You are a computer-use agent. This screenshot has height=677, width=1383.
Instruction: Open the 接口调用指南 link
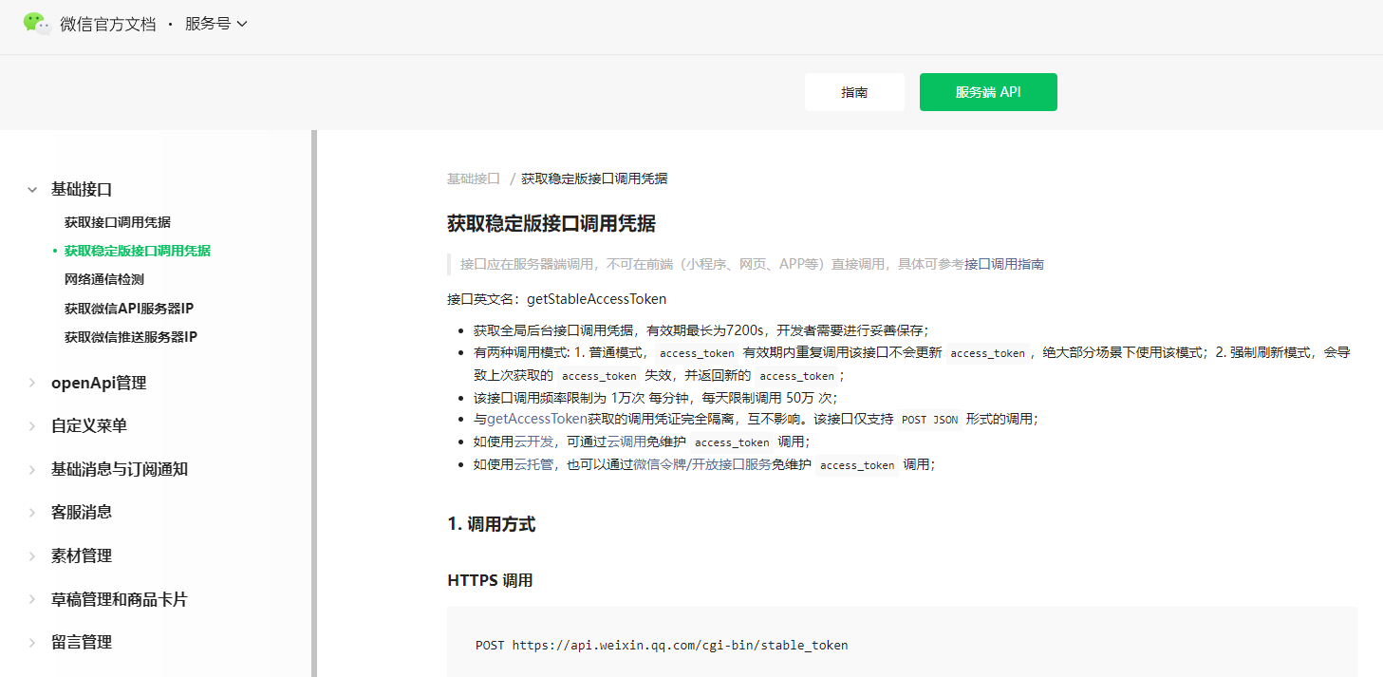point(1004,264)
